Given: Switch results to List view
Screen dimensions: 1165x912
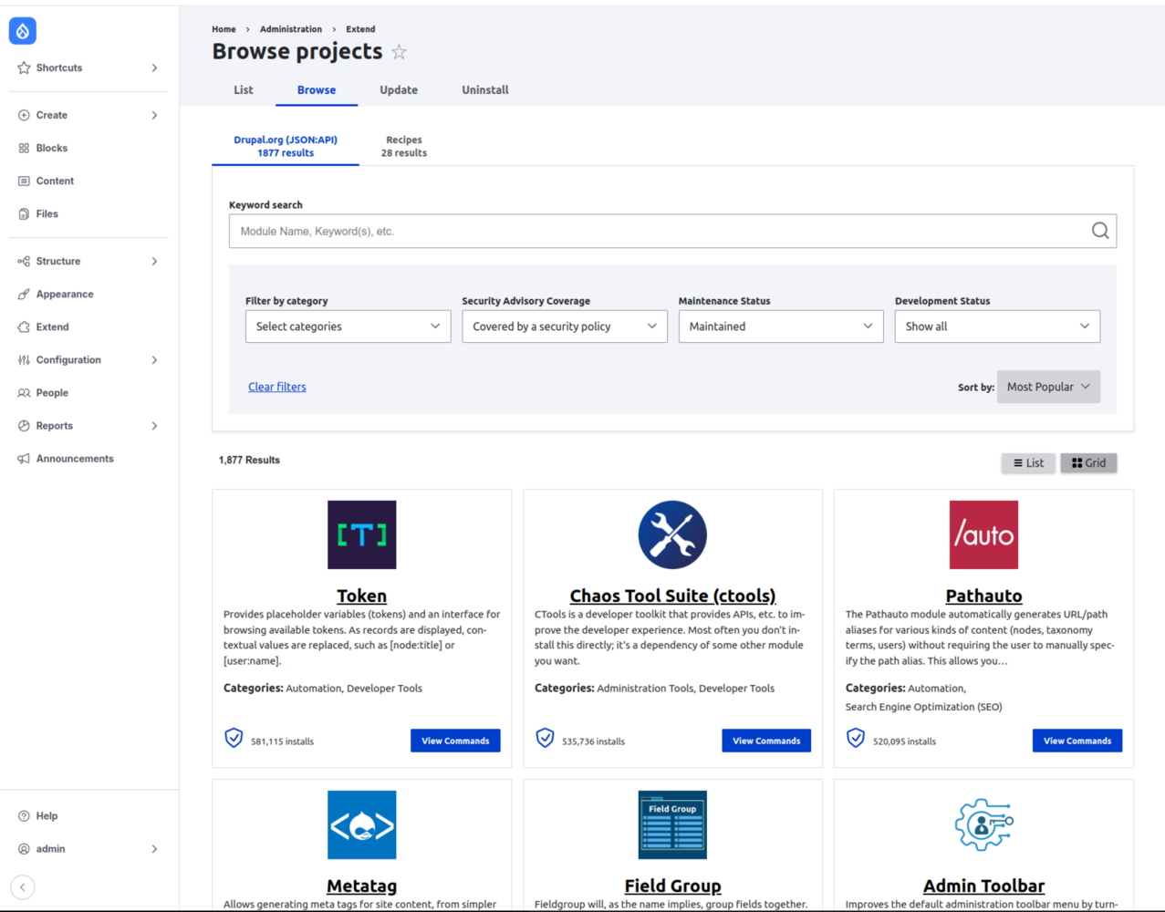Looking at the screenshot, I should (x=1028, y=462).
